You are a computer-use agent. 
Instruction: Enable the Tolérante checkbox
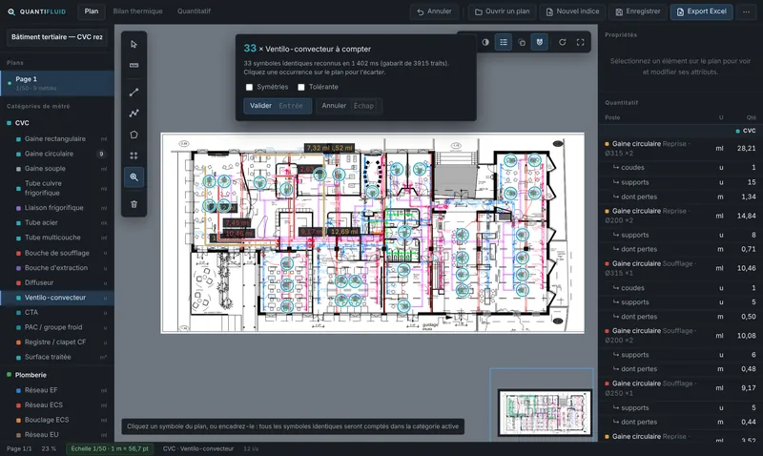tap(301, 87)
